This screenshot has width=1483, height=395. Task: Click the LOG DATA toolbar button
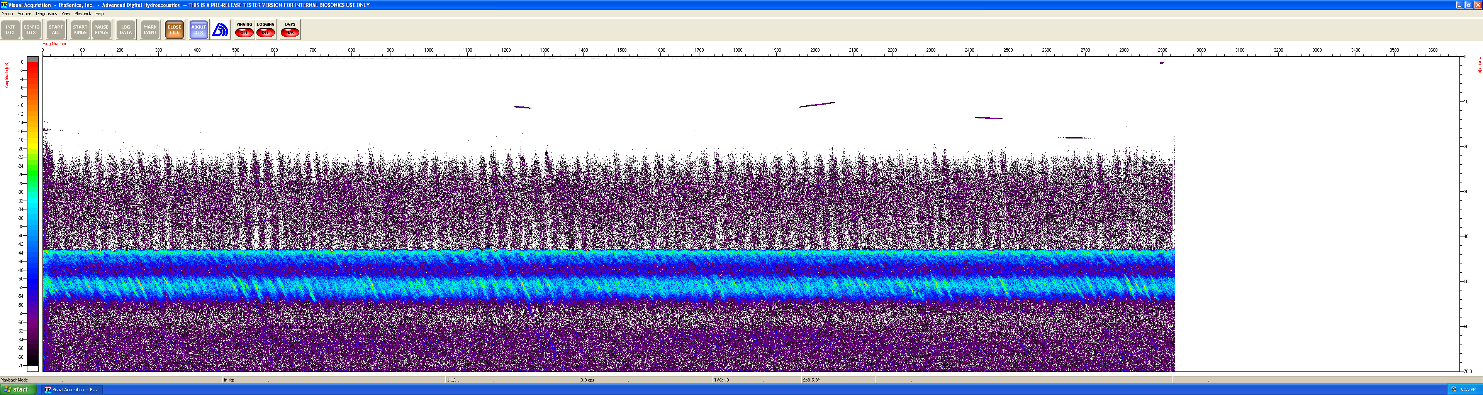pyautogui.click(x=126, y=30)
